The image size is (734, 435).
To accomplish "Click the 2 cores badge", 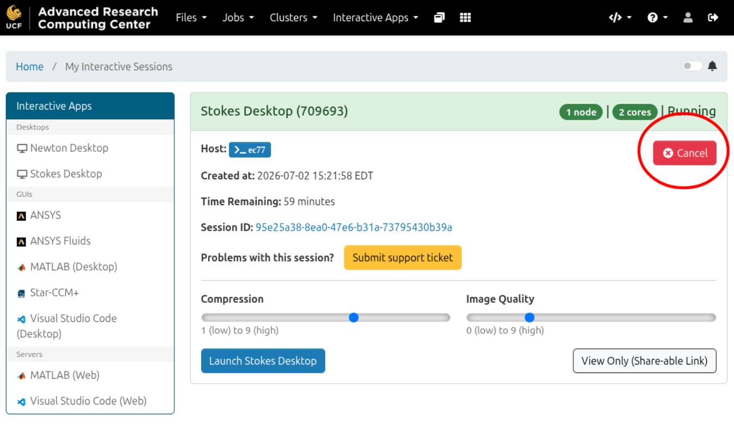I will tap(635, 112).
